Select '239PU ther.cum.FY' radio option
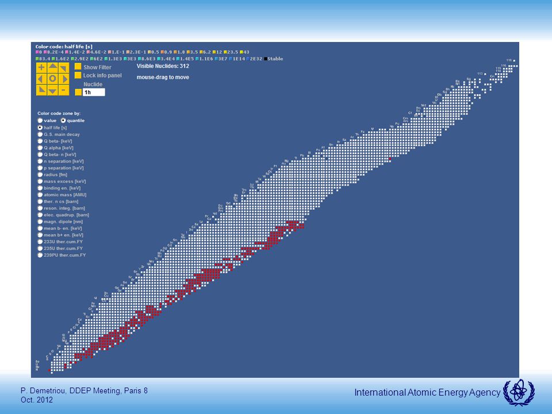This screenshot has width=552, height=414. 40,255
